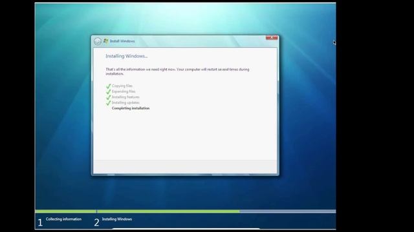Select the 'Completing installation' step text
This screenshot has height=232, width=414.
(131, 108)
